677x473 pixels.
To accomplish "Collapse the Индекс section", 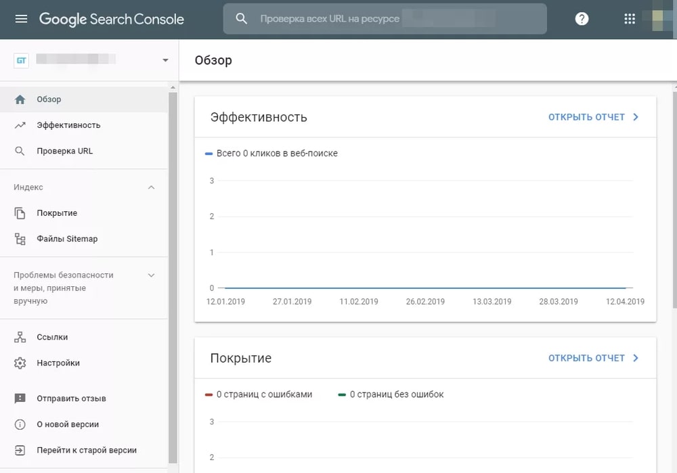I will pos(151,187).
